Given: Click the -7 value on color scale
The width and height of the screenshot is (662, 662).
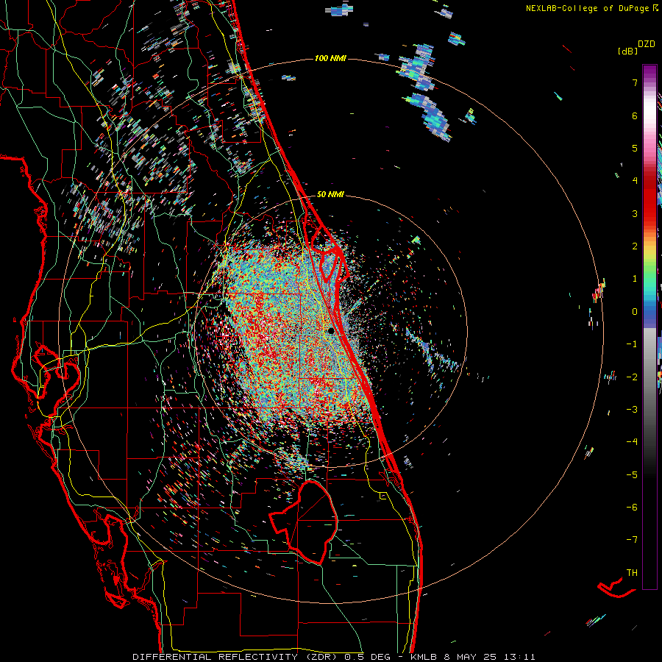Looking at the screenshot, I should [x=632, y=540].
